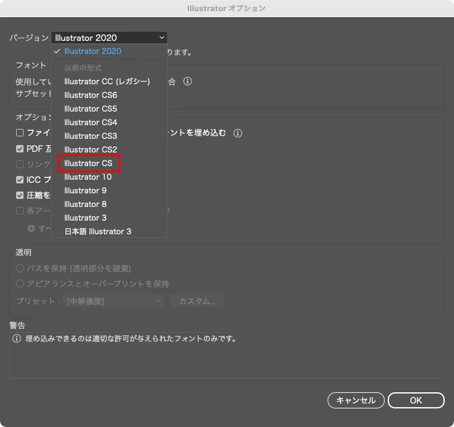Toggle the ファイ... checkbox in オプション
The image size is (454, 427).
point(20,133)
